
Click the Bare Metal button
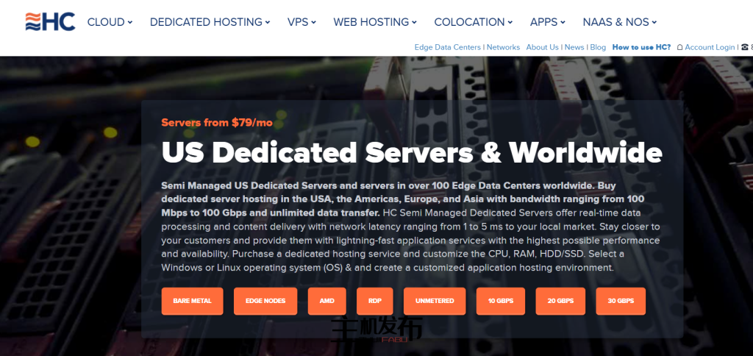192,301
